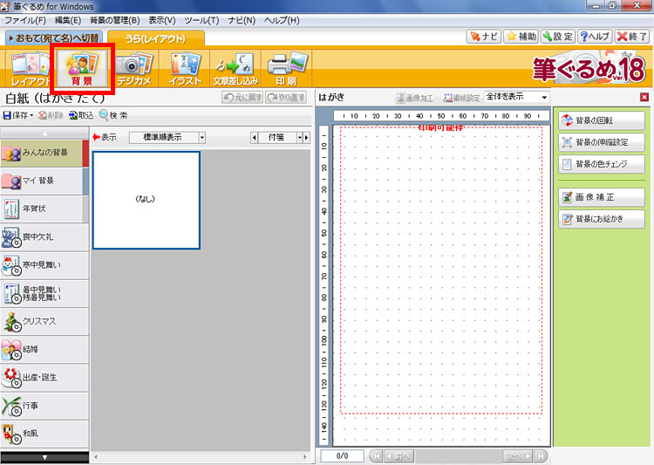Click やり直す redo button

point(286,97)
